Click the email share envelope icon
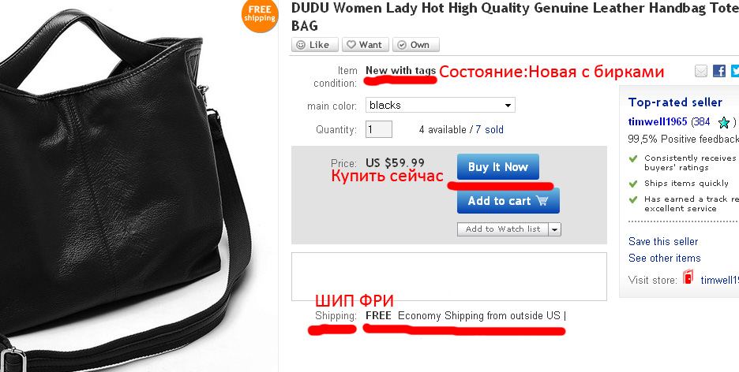The width and height of the screenshot is (739, 372). [701, 72]
